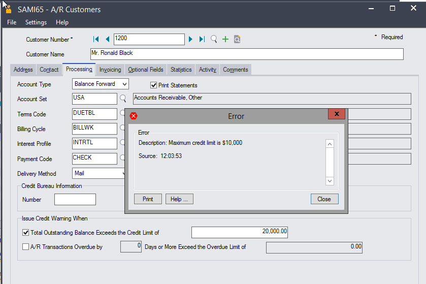Select the Optional Fields tab
The width and height of the screenshot is (426, 284).
146,70
